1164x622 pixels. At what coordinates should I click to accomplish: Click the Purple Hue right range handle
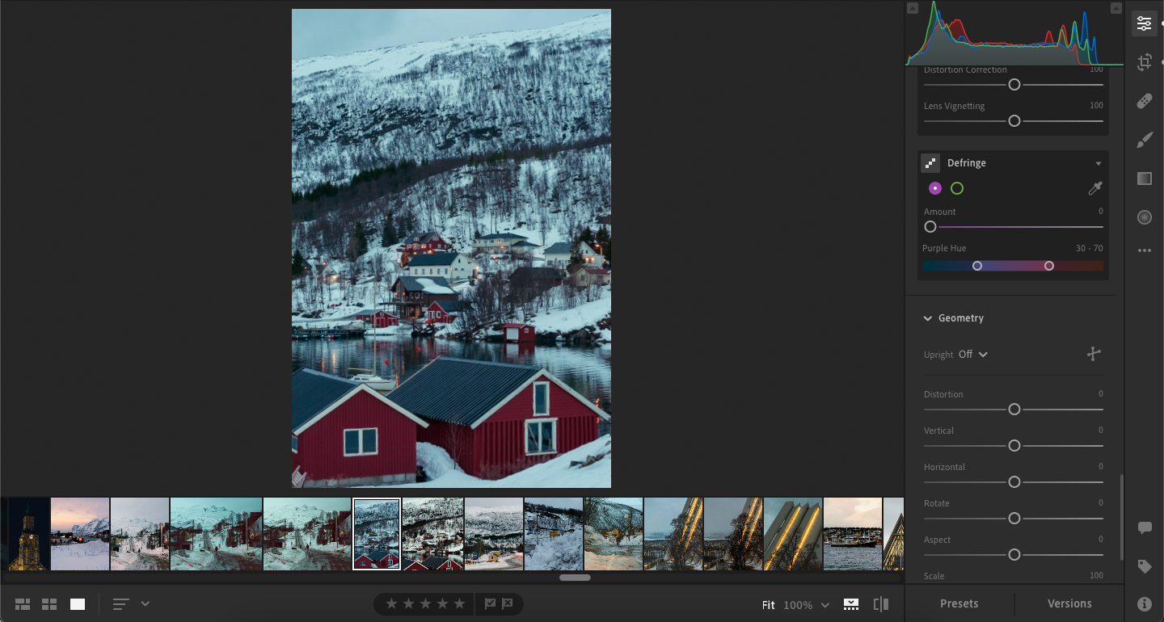(1049, 266)
